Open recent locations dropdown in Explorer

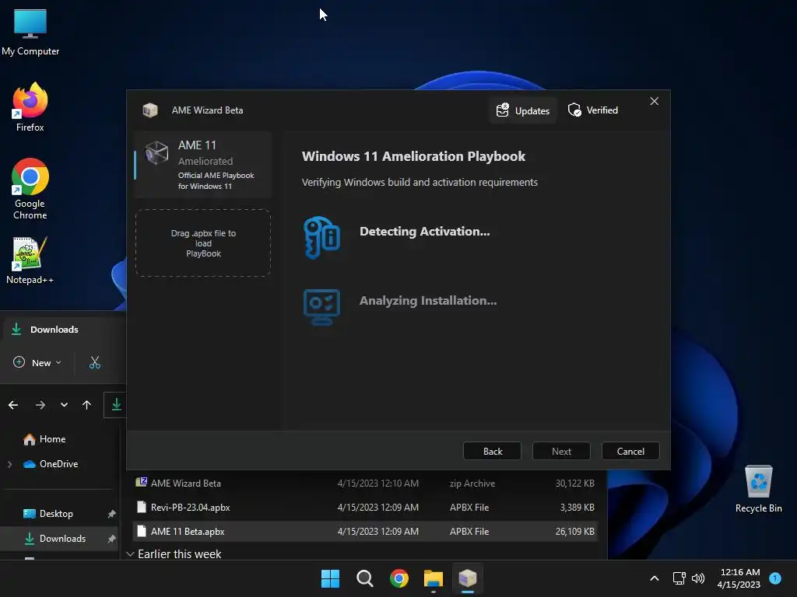coord(64,404)
